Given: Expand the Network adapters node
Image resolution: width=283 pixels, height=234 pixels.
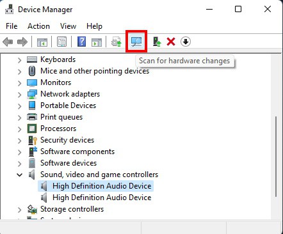Looking at the screenshot, I should (19, 95).
